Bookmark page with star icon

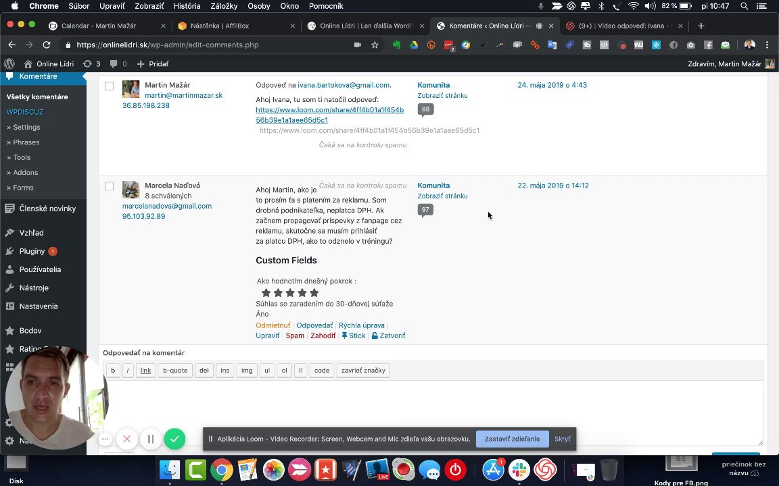[x=375, y=45]
